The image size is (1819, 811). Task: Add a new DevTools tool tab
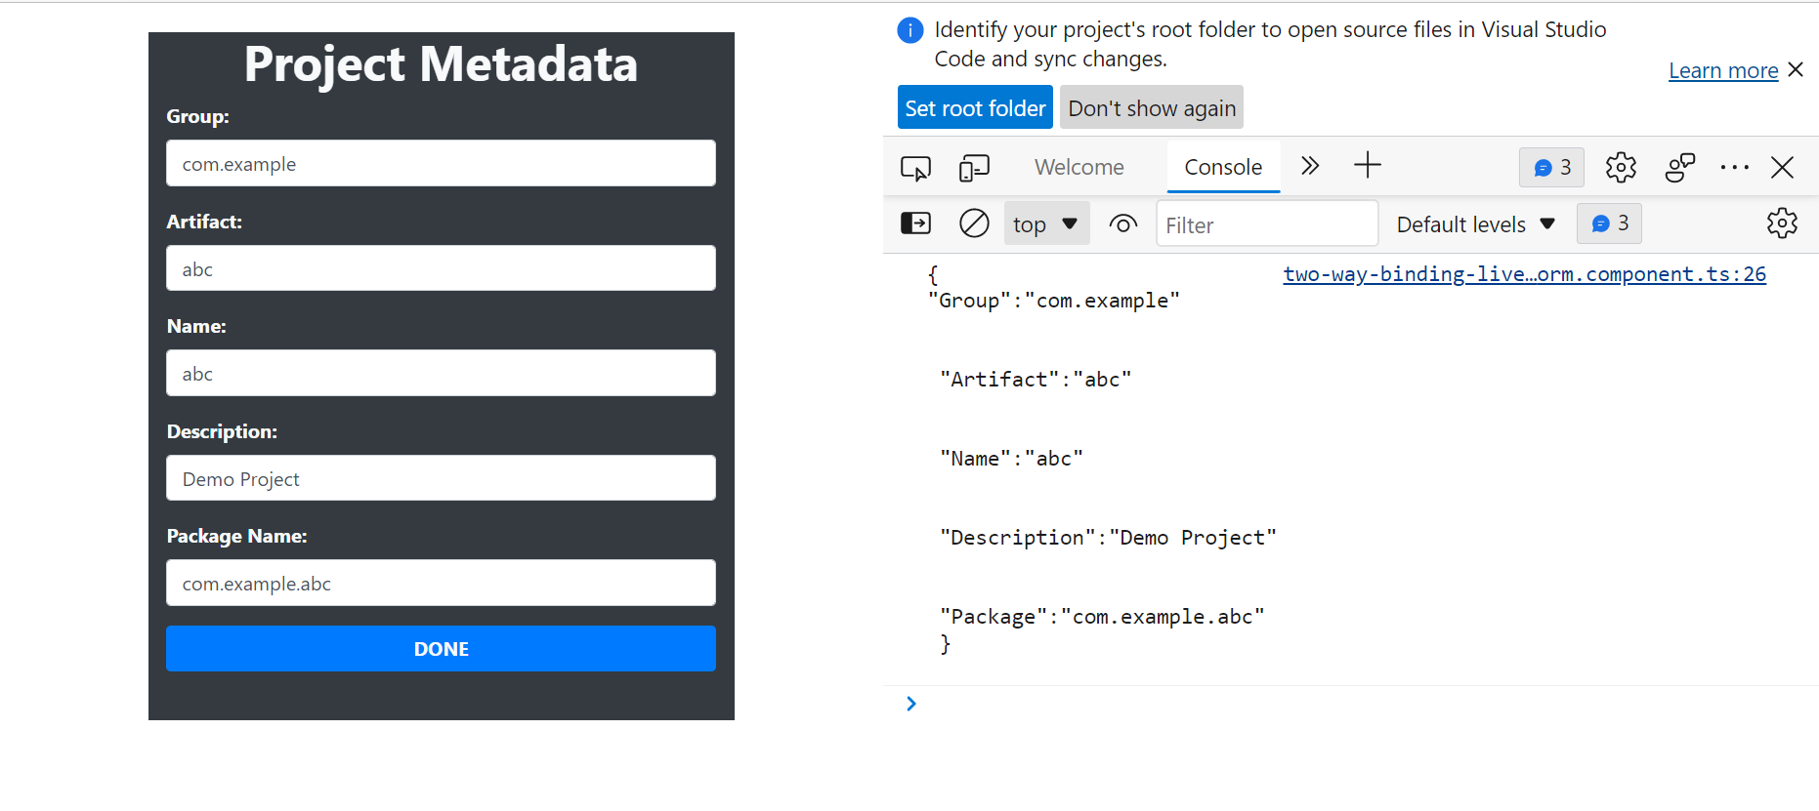pos(1368,165)
